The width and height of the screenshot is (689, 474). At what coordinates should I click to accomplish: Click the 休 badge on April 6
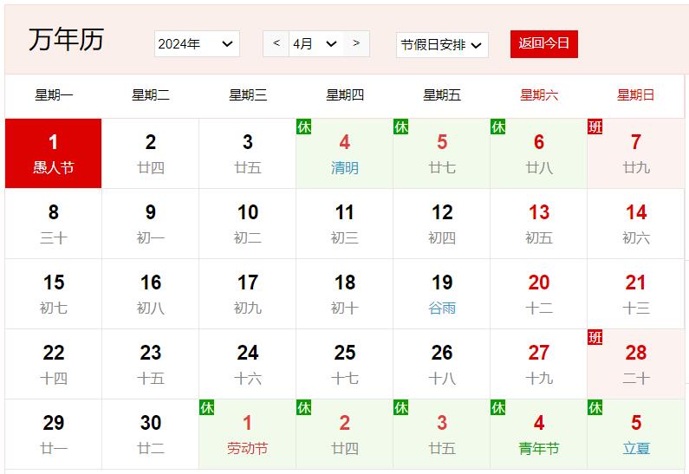coord(498,127)
